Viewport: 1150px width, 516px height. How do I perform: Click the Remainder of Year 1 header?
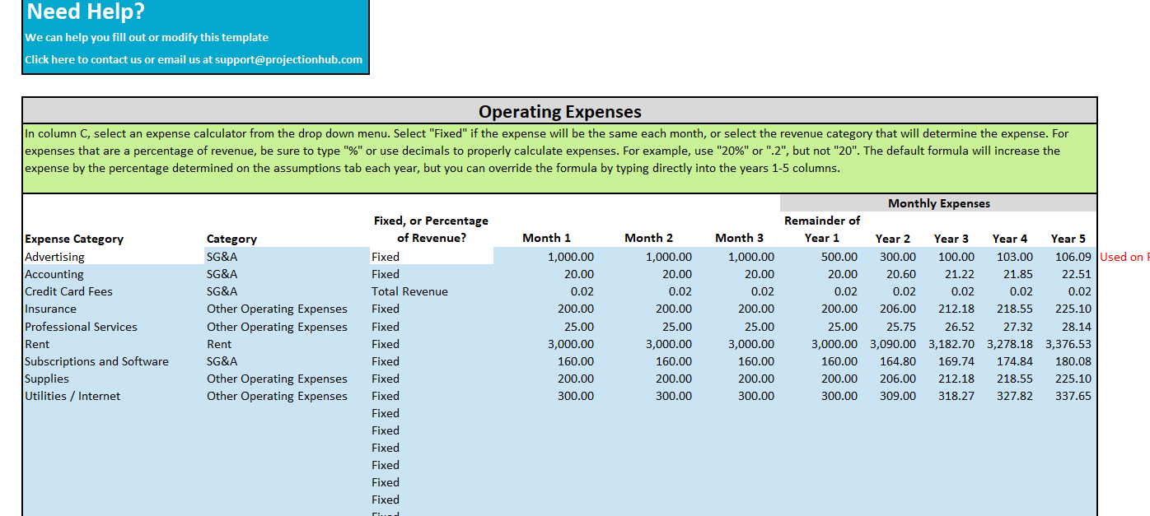click(x=821, y=229)
